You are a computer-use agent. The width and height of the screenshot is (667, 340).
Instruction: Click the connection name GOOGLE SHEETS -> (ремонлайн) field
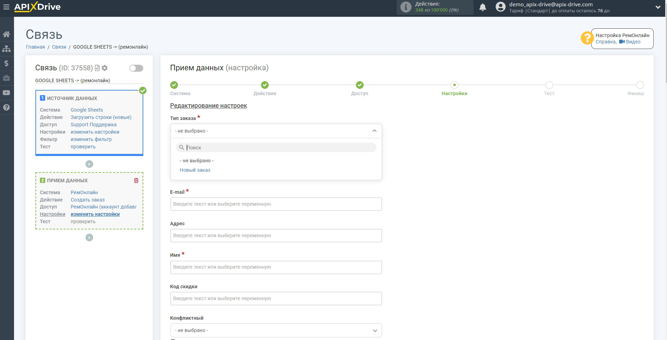[x=89, y=80]
